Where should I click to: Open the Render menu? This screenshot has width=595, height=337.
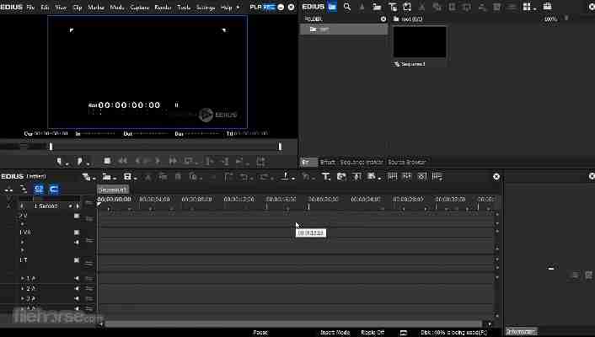point(163,8)
